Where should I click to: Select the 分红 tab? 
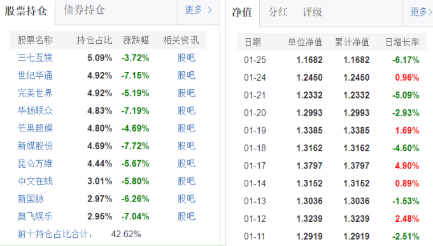click(278, 12)
